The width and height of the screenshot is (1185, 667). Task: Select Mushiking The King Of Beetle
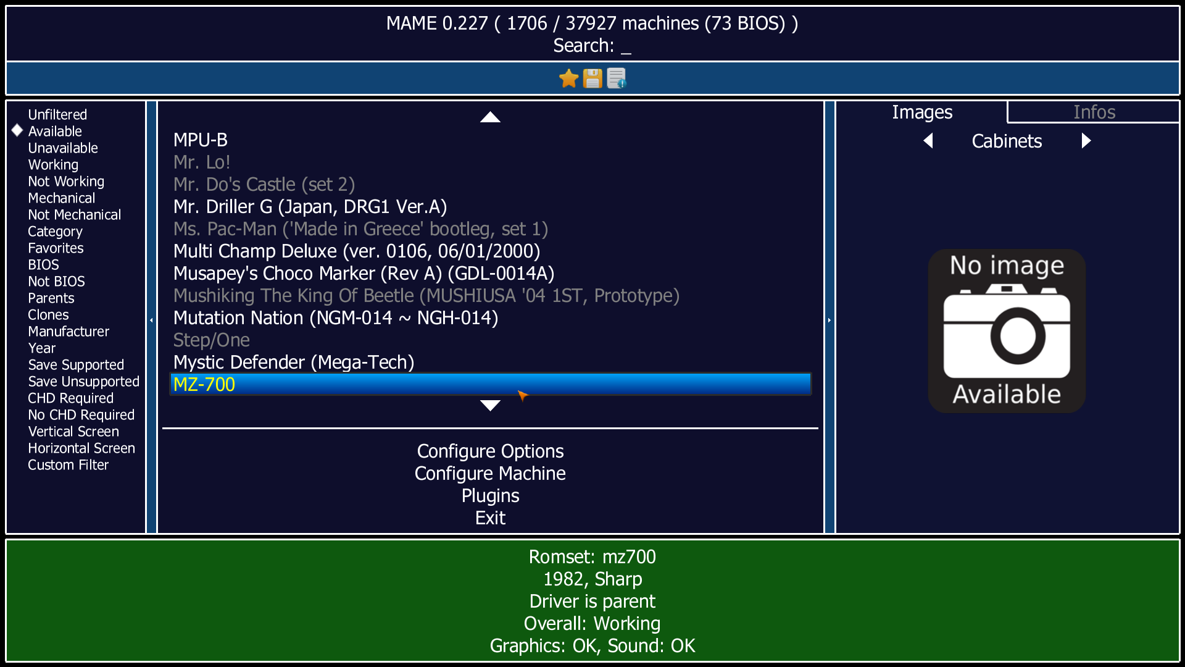(x=490, y=295)
